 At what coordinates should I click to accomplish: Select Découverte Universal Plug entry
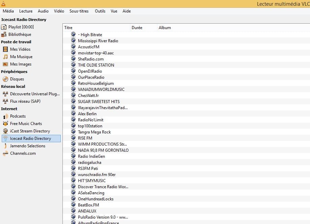[35, 94]
